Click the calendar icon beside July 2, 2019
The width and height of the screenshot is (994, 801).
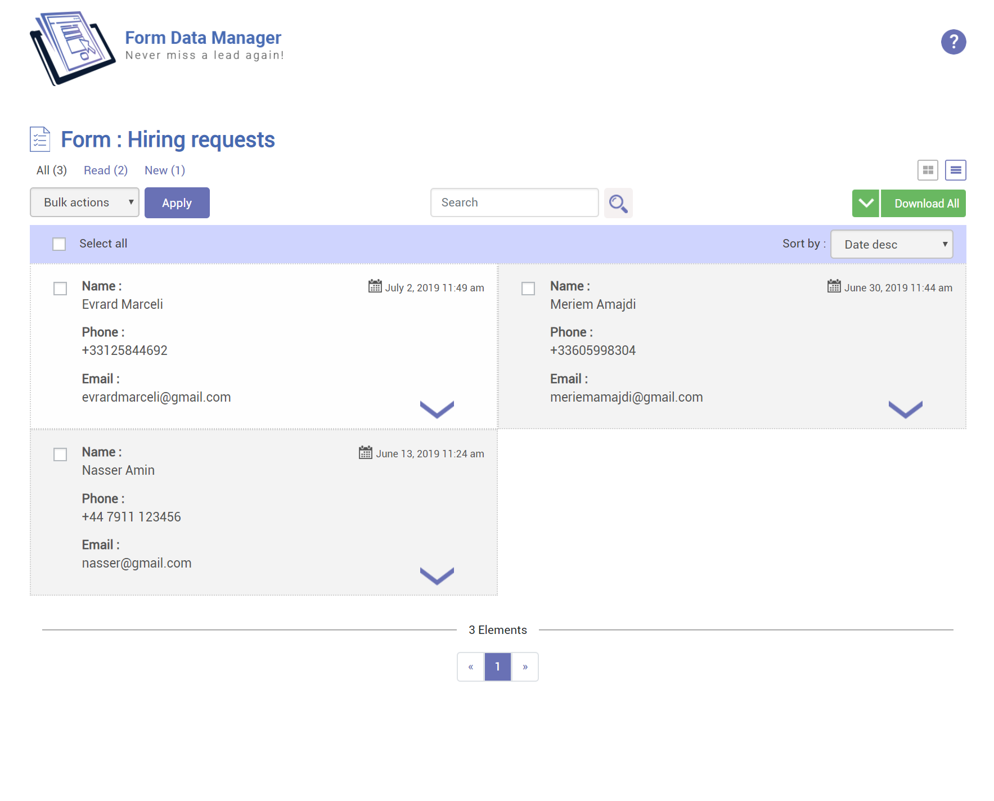[375, 286]
